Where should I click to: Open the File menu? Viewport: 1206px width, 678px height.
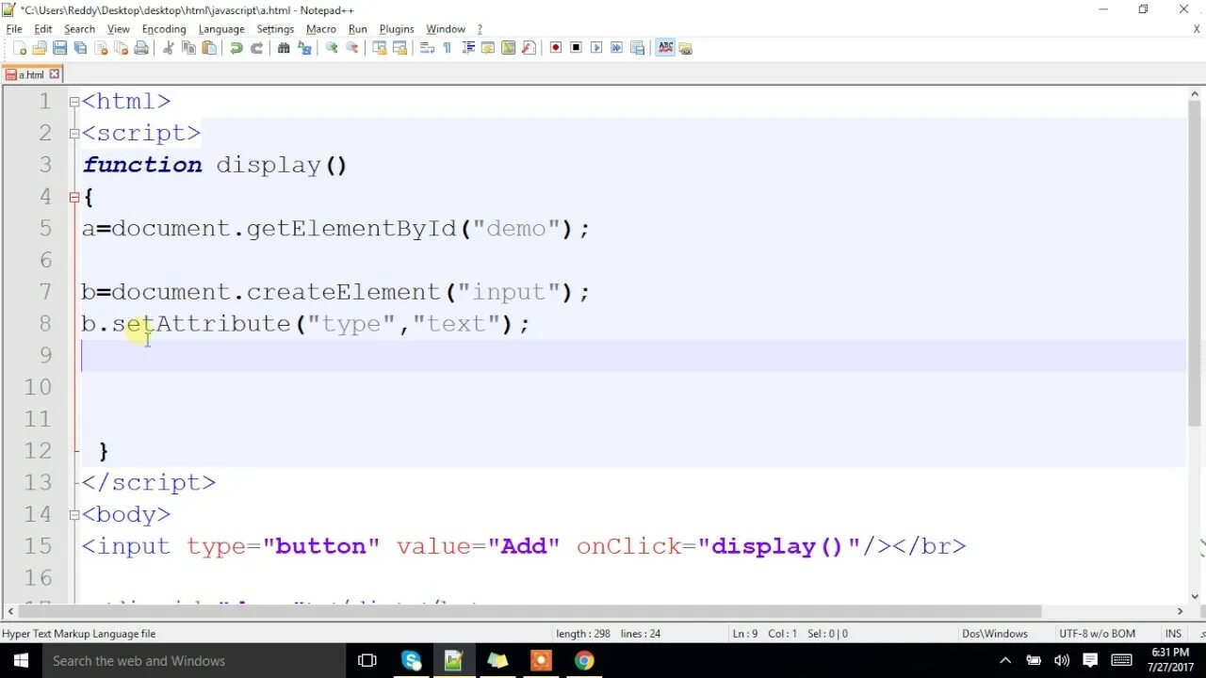point(14,29)
